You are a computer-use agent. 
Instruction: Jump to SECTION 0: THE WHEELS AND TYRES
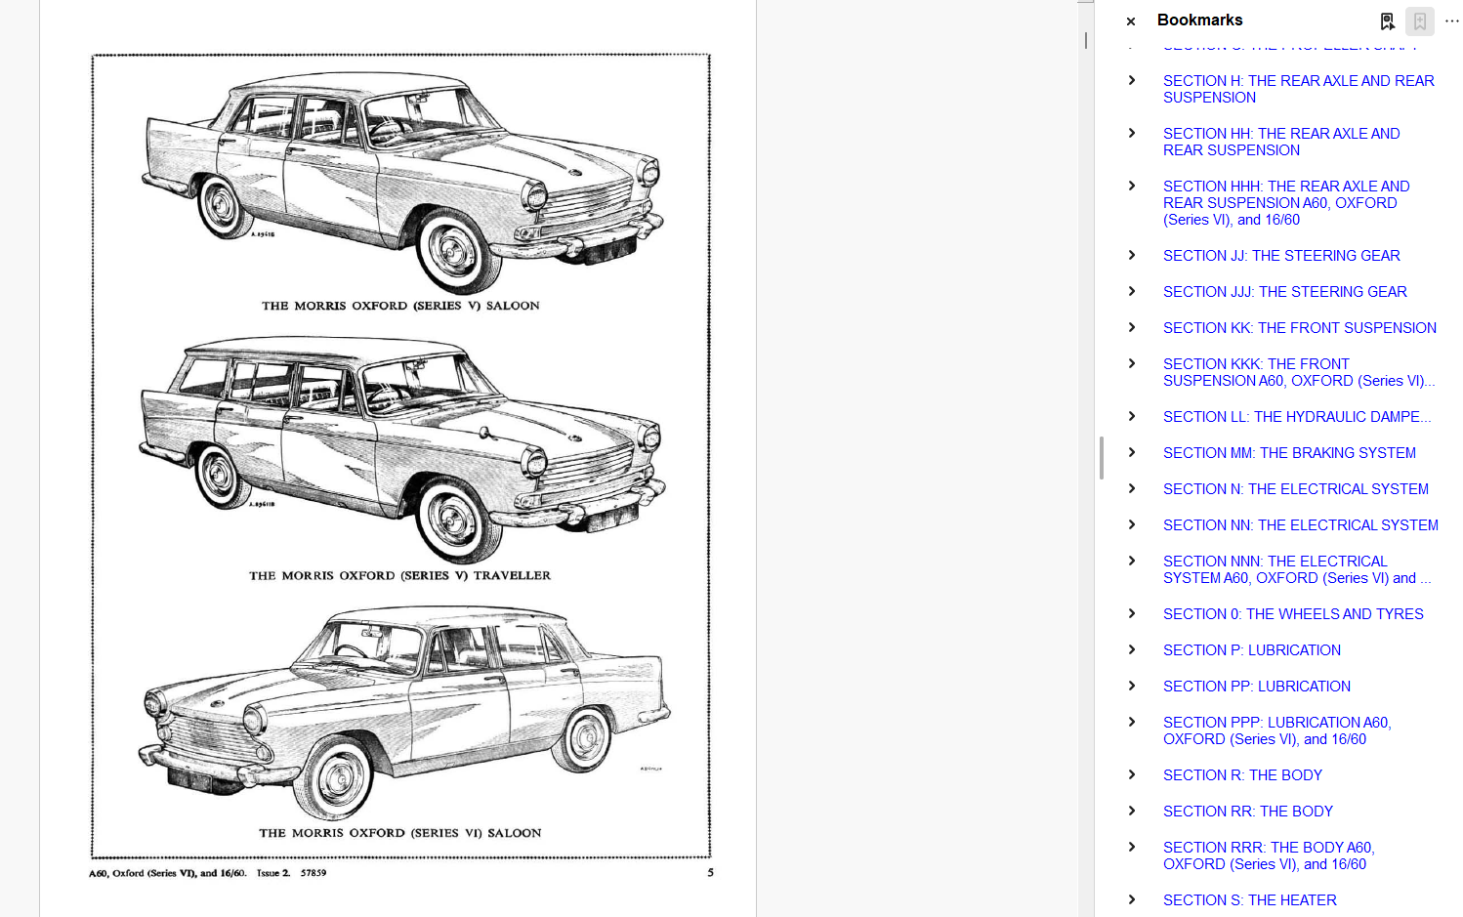pos(1293,614)
